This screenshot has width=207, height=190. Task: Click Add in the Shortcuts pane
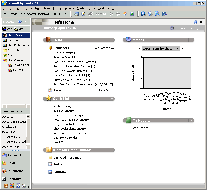[7, 29]
